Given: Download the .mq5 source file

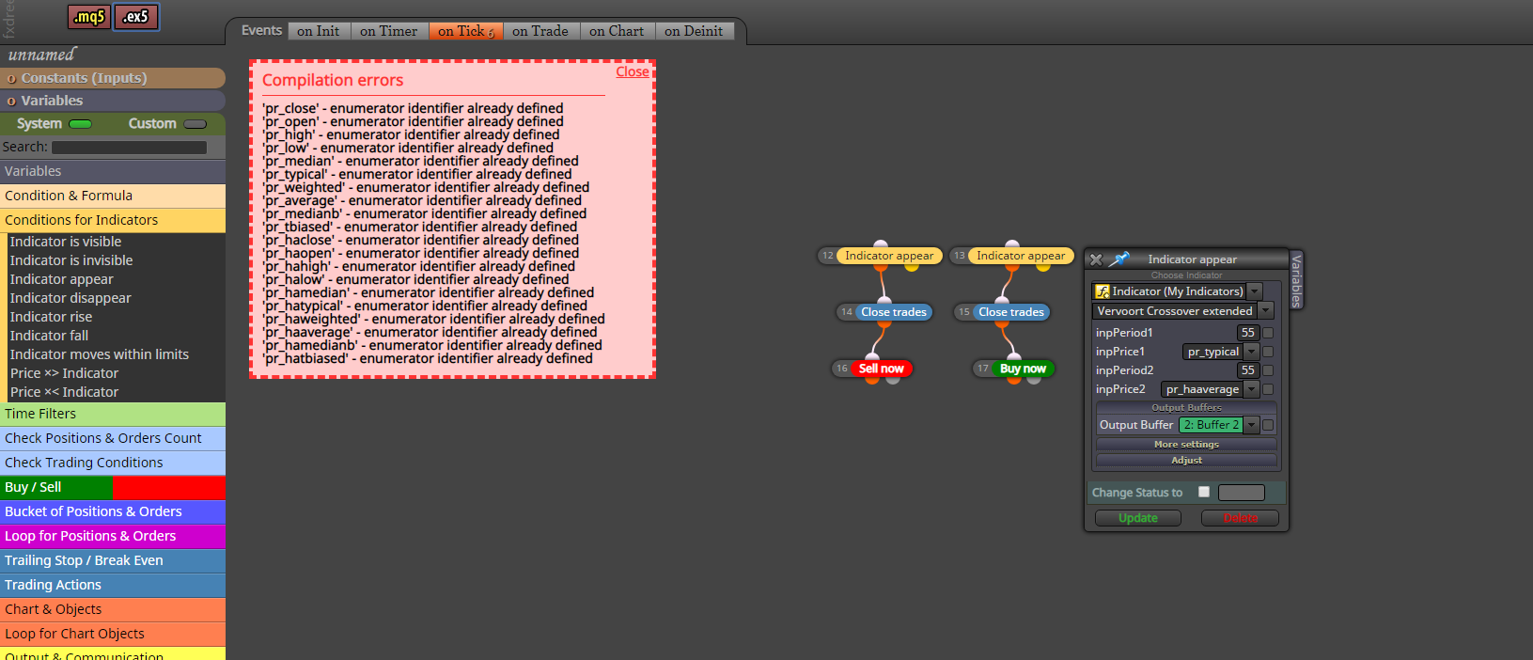Looking at the screenshot, I should point(89,17).
